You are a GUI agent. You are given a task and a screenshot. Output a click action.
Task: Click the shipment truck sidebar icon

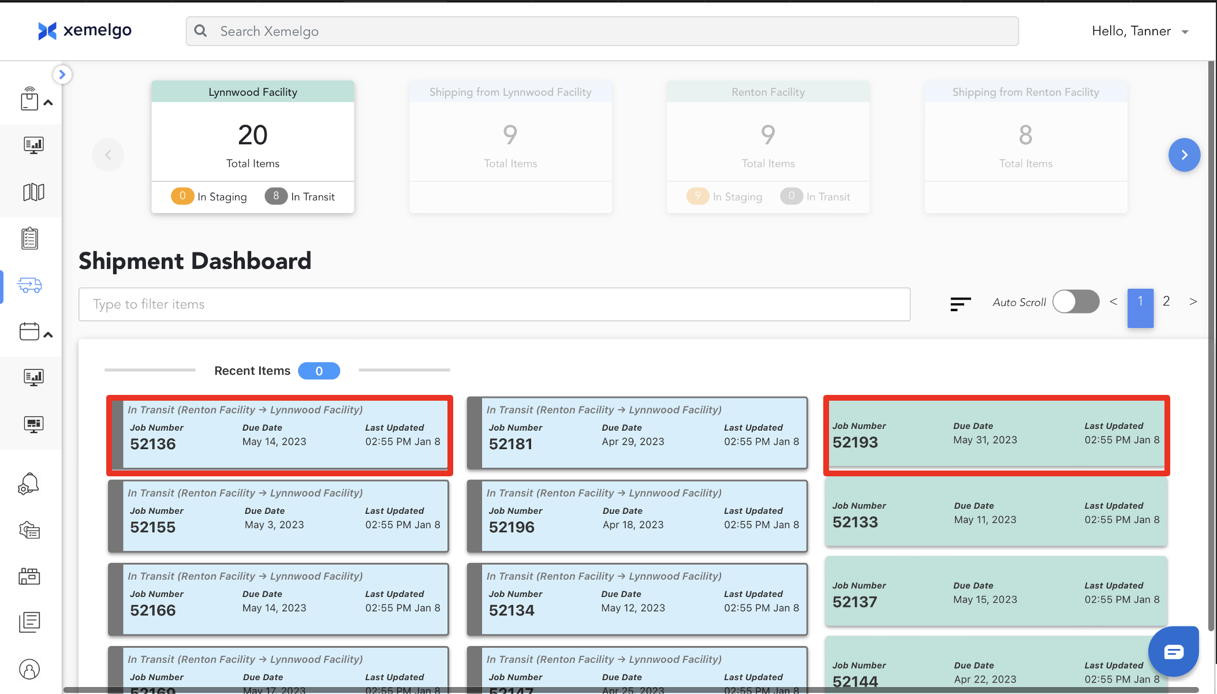click(29, 285)
